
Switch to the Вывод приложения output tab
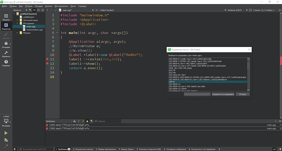[x=106, y=149]
